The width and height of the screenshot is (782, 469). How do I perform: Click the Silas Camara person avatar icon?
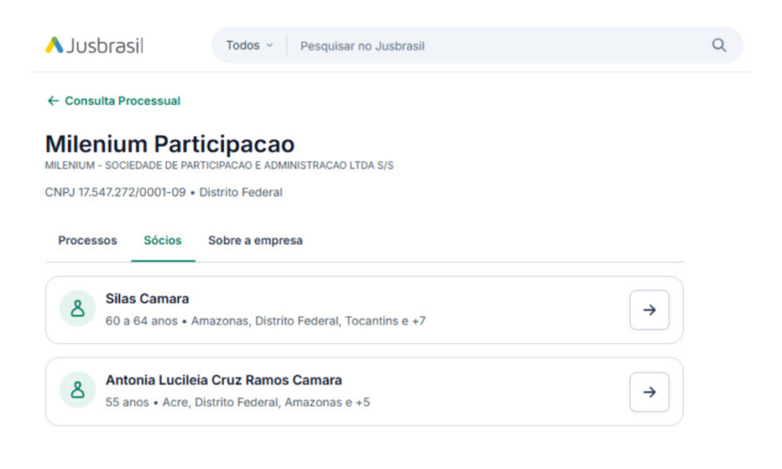click(x=78, y=308)
